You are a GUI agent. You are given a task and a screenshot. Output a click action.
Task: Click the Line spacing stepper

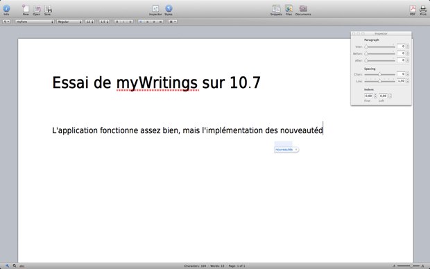[x=408, y=81]
